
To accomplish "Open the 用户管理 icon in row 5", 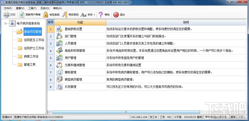I will point(59,58).
